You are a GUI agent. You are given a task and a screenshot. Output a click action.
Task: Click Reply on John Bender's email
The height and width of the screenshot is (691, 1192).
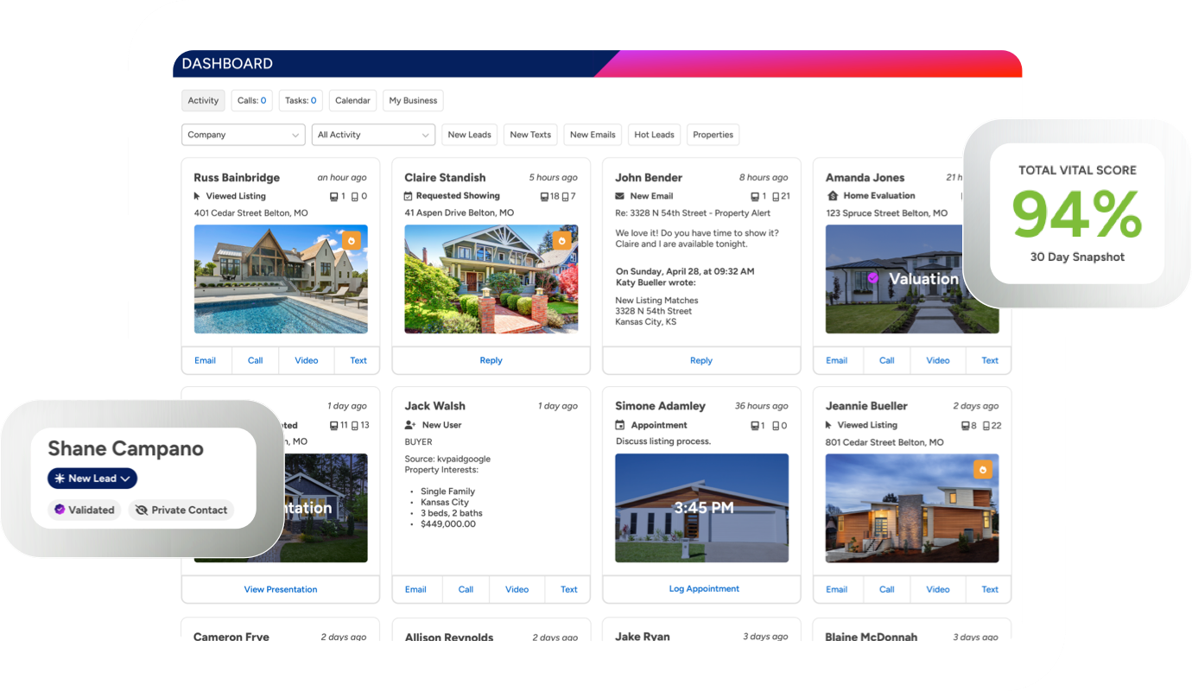(701, 360)
